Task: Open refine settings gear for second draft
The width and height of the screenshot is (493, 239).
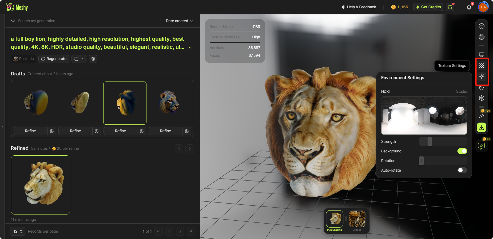Action: coord(97,131)
